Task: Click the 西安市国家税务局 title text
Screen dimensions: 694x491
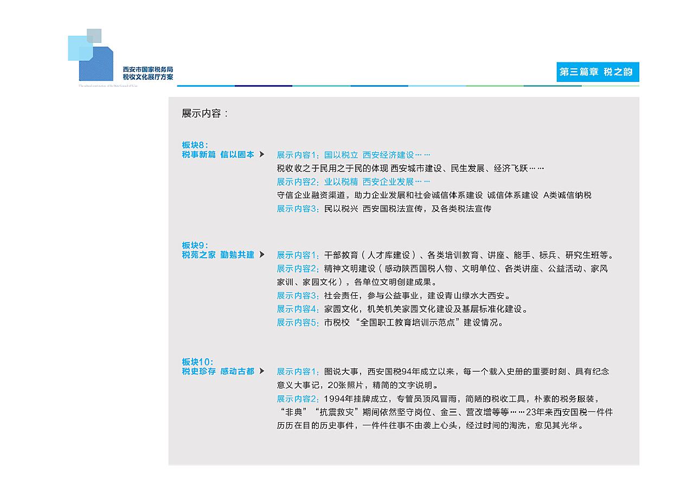Action: (148, 69)
